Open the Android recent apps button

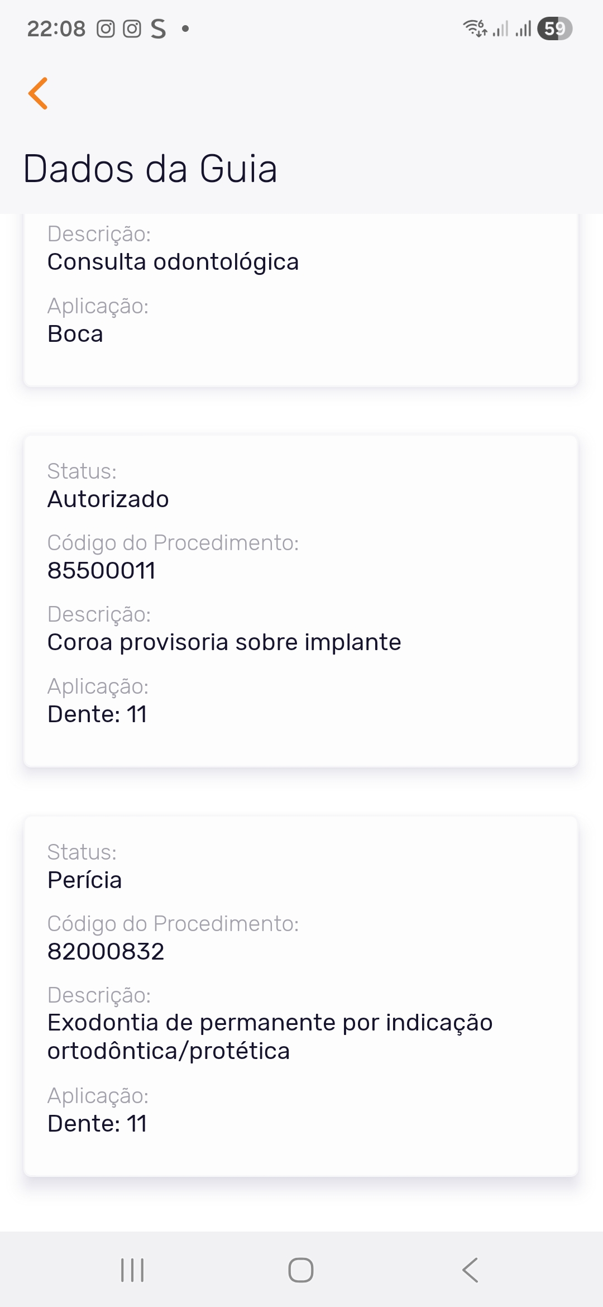click(132, 1270)
